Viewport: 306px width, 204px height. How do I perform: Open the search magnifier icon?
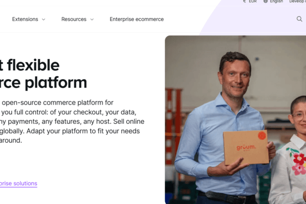(299, 19)
